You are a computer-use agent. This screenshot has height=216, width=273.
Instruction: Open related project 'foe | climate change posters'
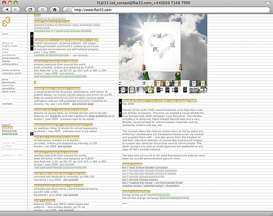pyautogui.click(x=140, y=180)
